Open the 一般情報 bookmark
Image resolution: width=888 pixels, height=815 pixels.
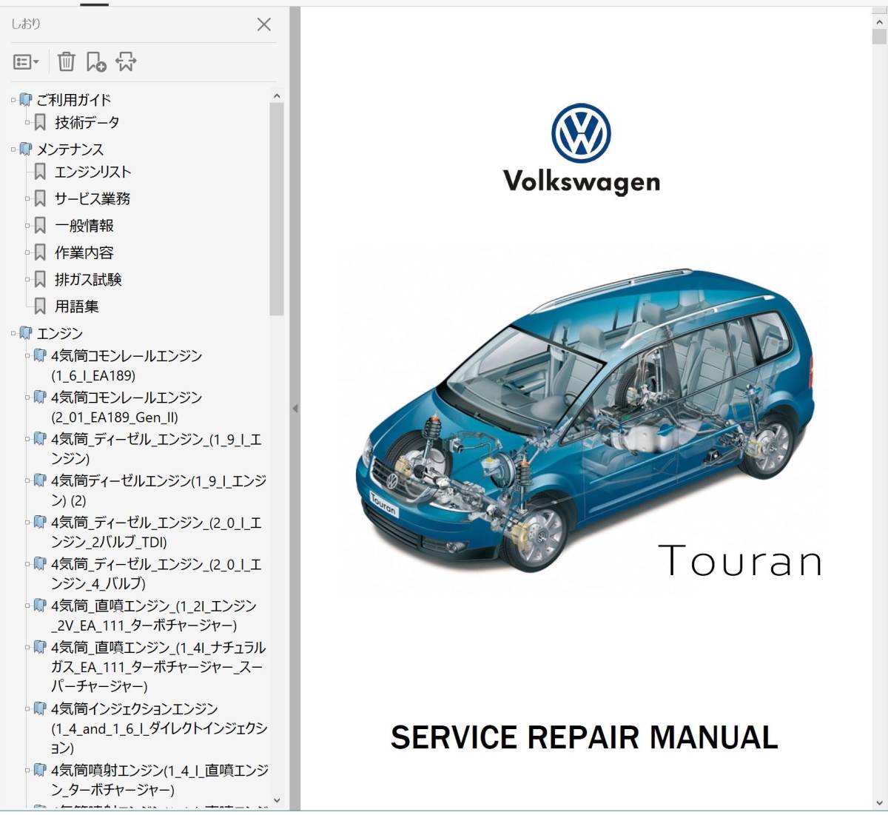tap(84, 226)
